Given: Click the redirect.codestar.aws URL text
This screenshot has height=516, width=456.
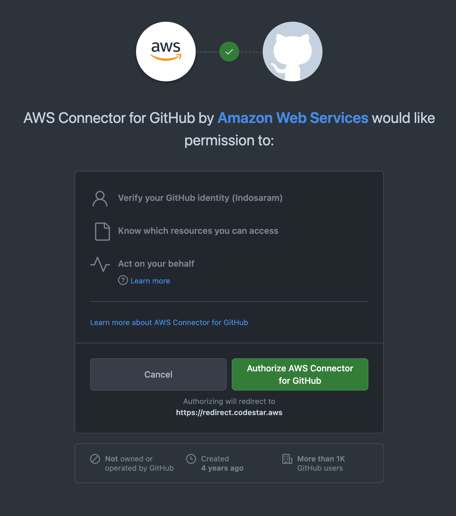Looking at the screenshot, I should [229, 413].
